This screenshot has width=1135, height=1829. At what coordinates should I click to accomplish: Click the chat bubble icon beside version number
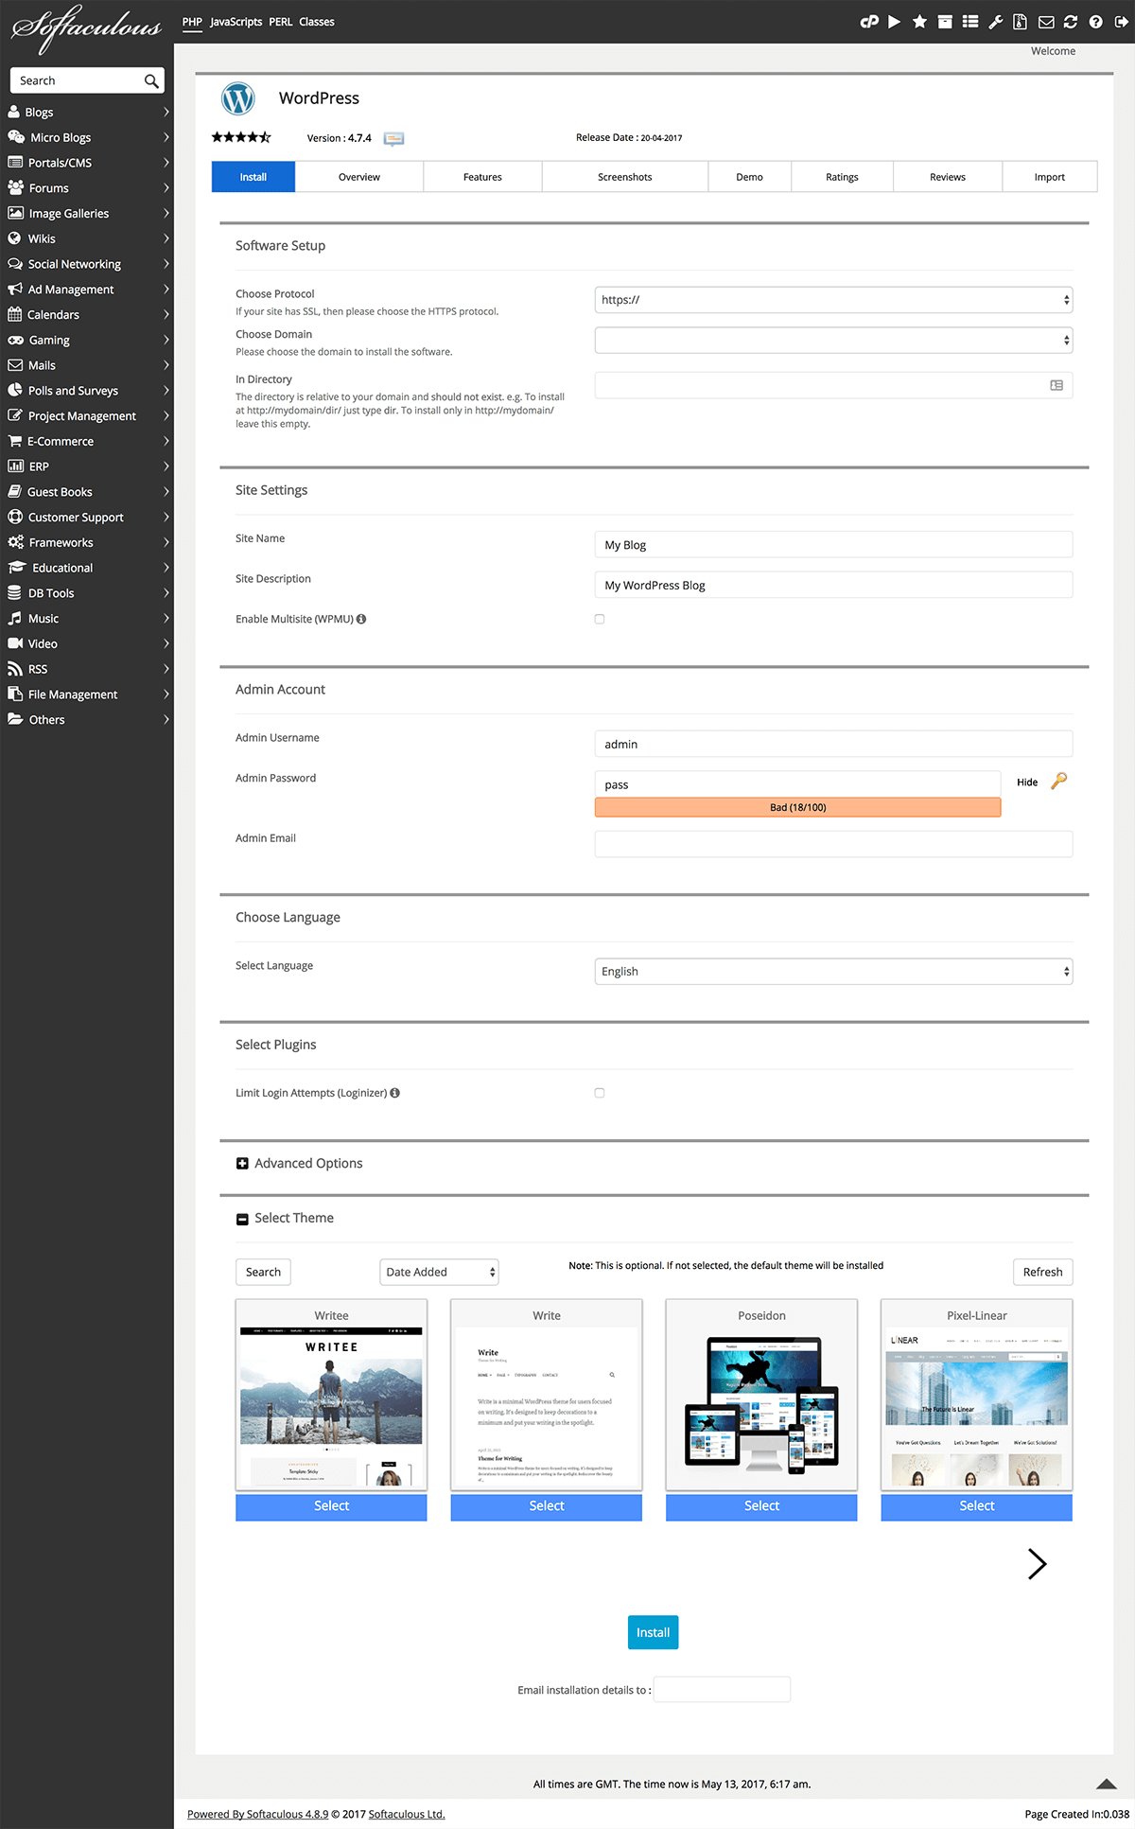click(393, 138)
